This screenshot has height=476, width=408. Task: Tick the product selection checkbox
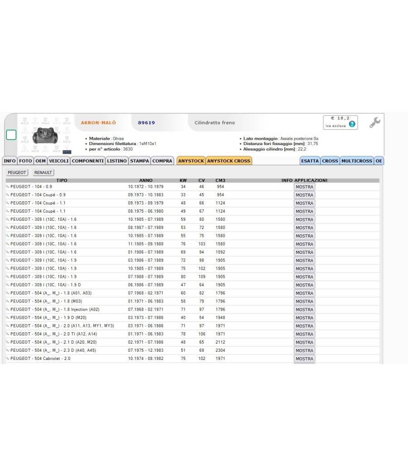click(11, 135)
